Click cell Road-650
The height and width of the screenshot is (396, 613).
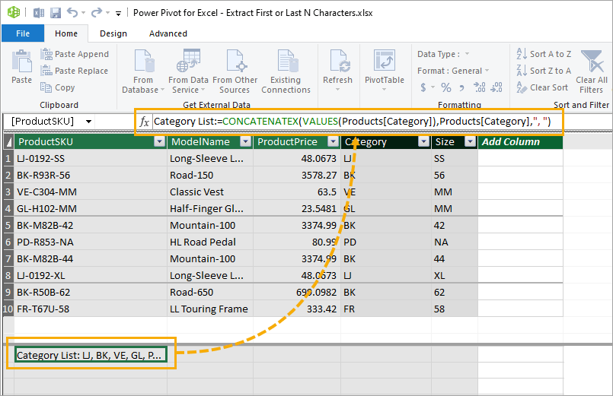click(210, 292)
